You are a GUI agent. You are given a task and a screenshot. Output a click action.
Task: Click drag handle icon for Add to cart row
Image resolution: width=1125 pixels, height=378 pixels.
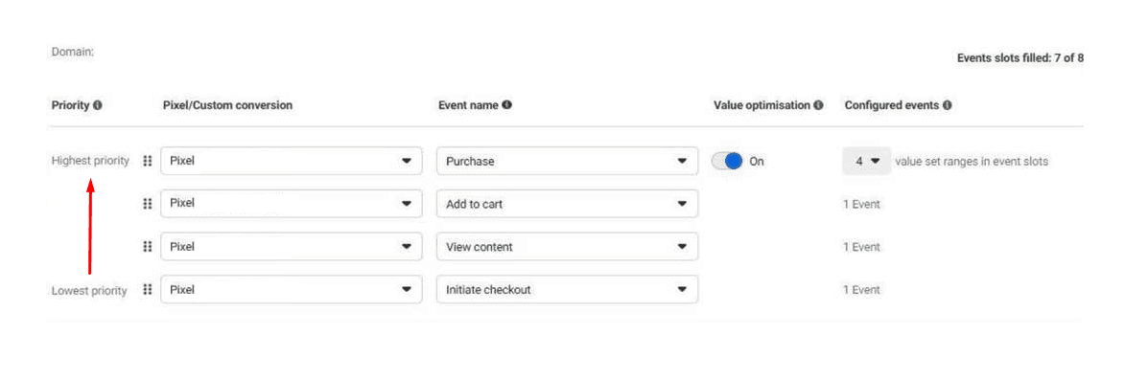pyautogui.click(x=147, y=204)
